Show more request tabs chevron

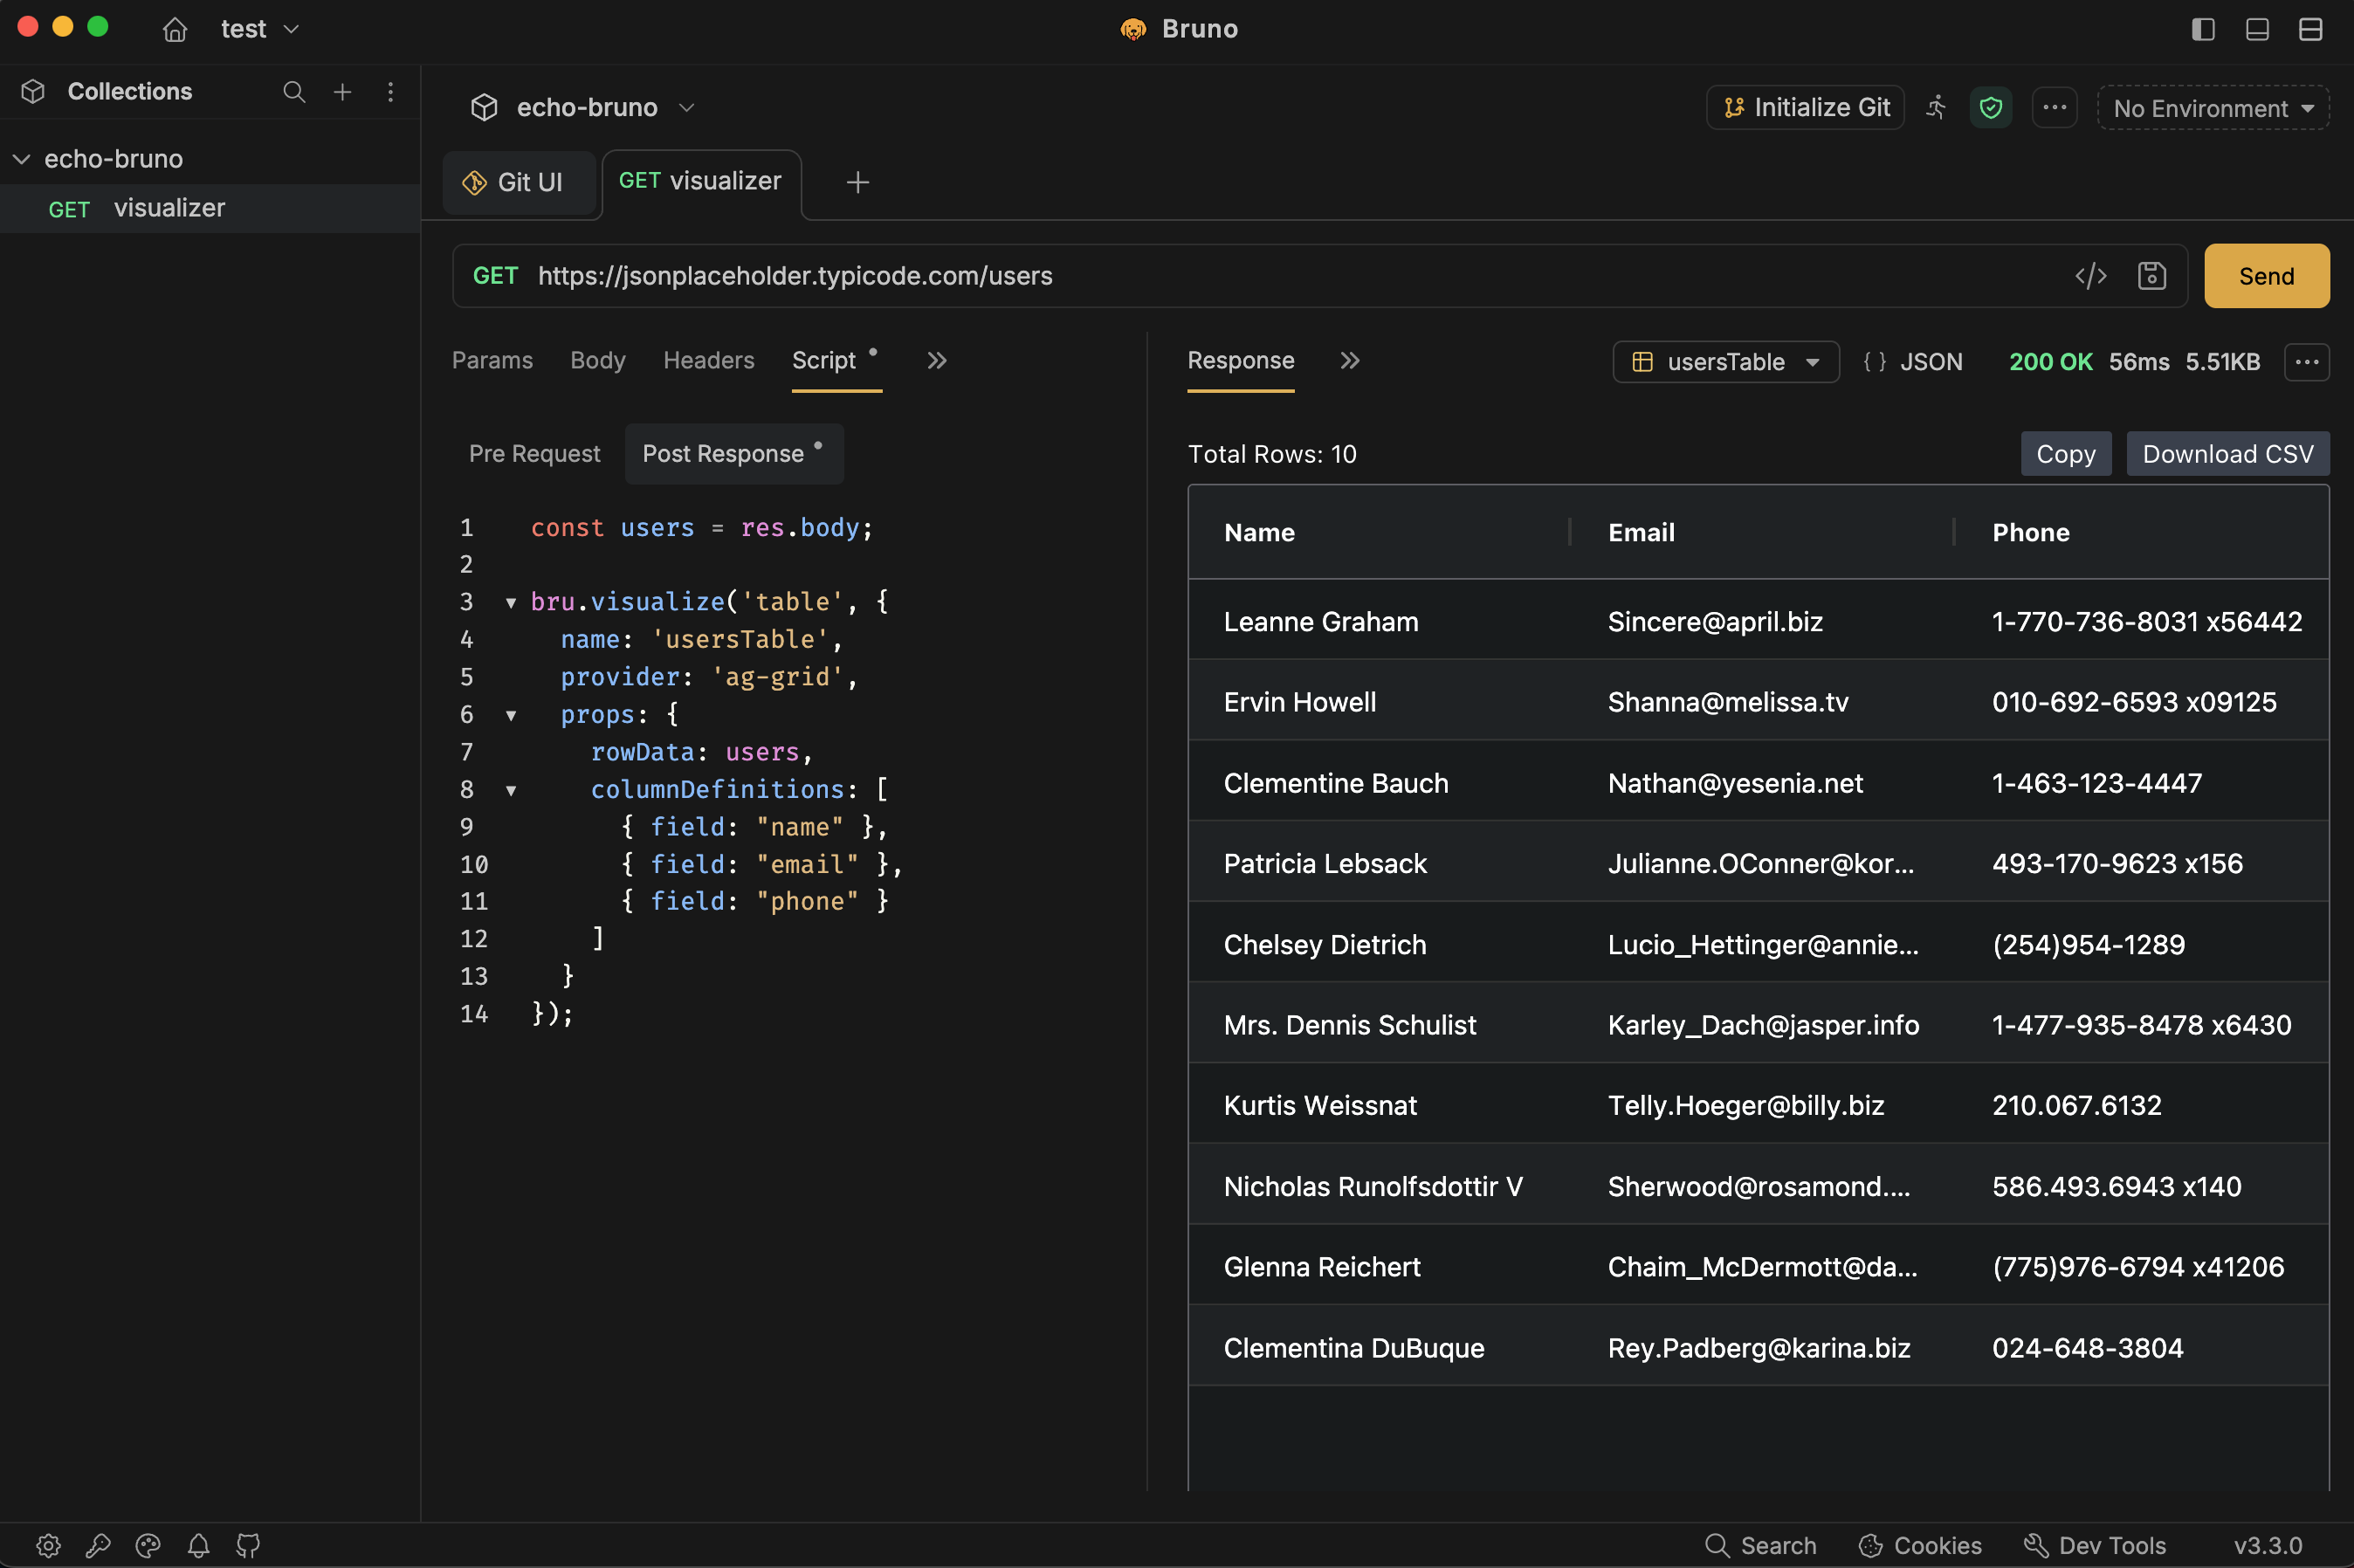936,360
